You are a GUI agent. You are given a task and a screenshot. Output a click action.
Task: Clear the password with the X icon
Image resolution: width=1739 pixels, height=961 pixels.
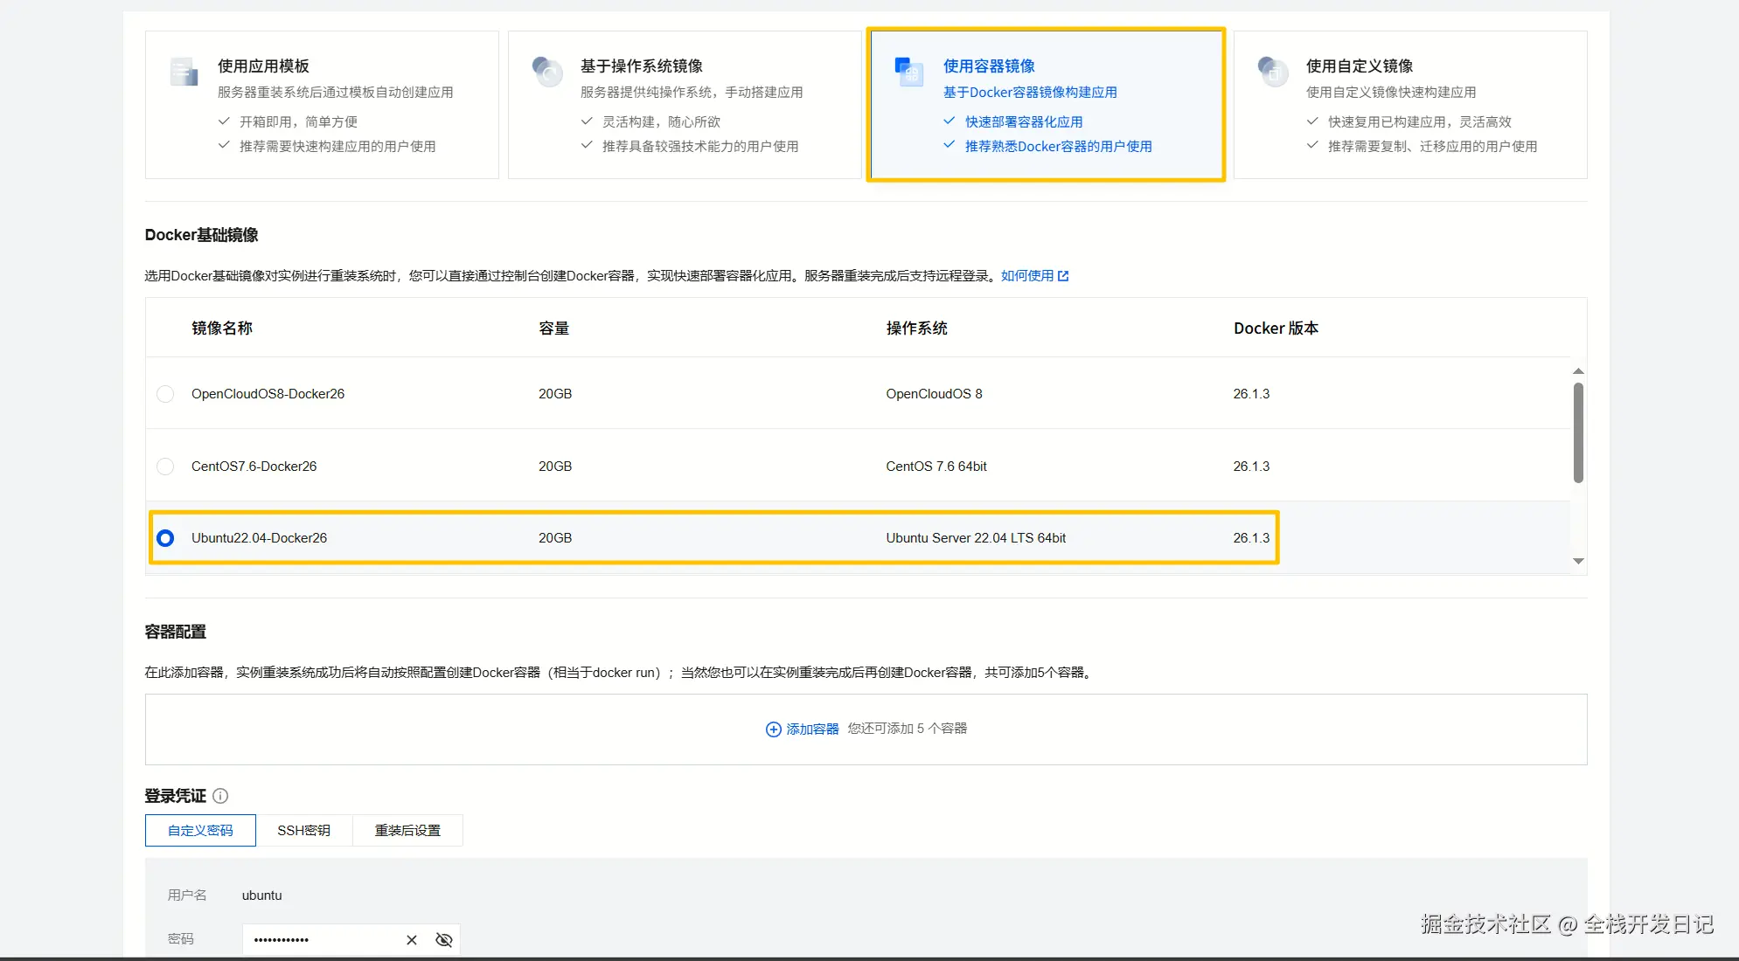click(x=412, y=940)
